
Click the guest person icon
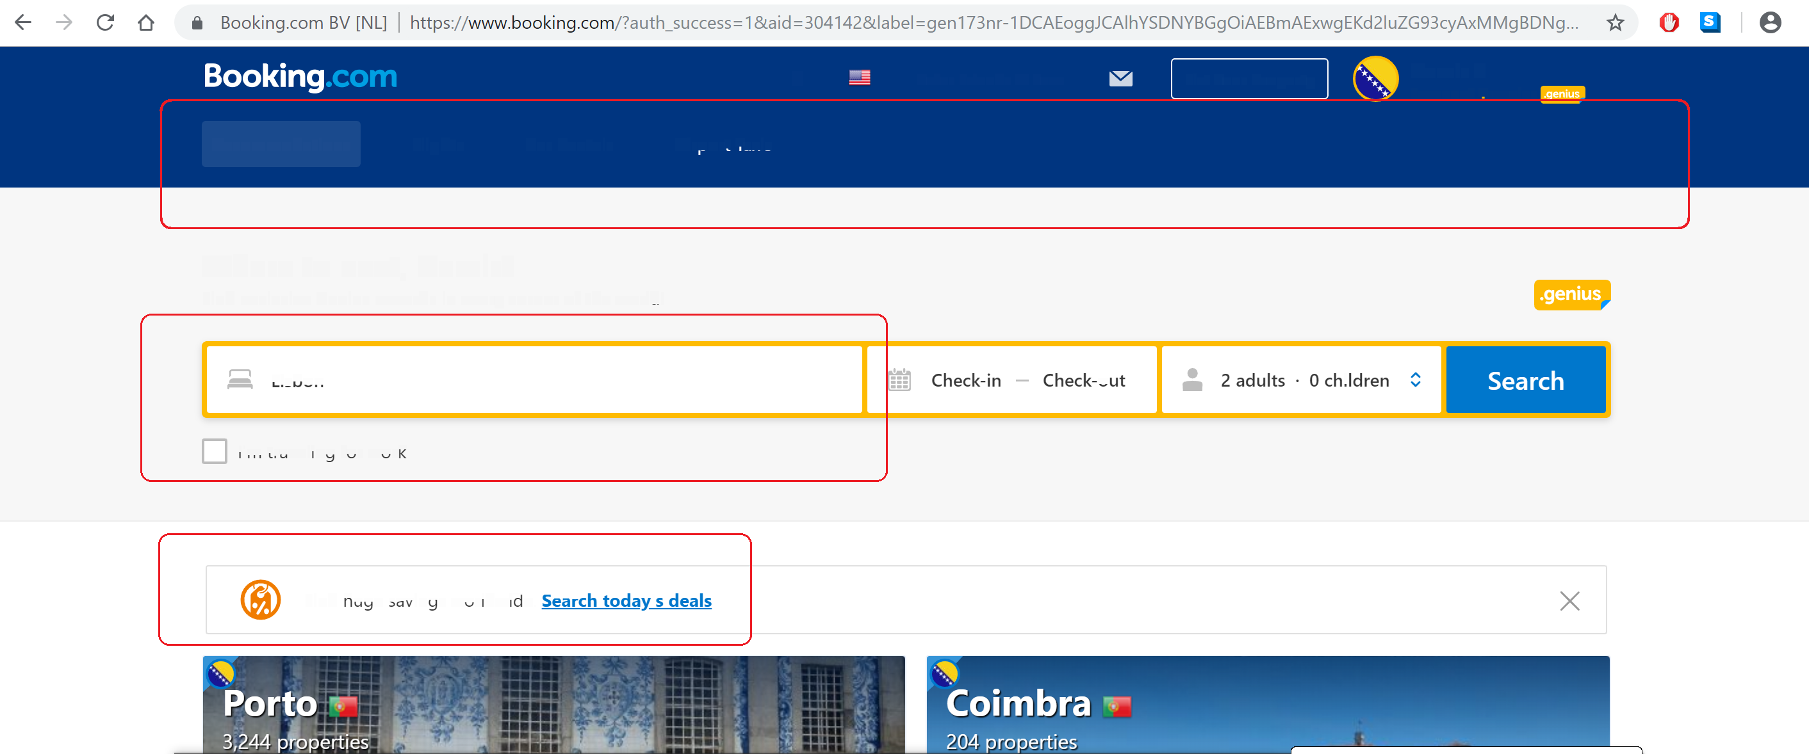pyautogui.click(x=1191, y=380)
